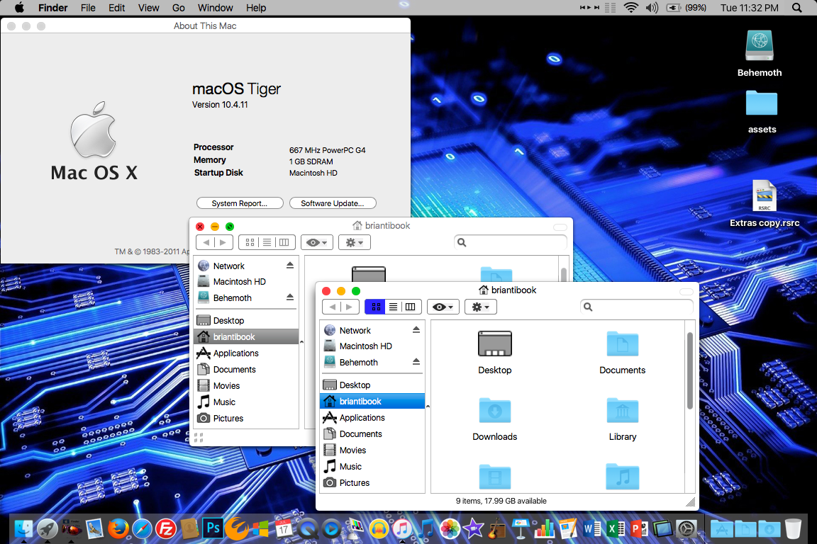Open the View menu
This screenshot has width=817, height=544.
(148, 8)
